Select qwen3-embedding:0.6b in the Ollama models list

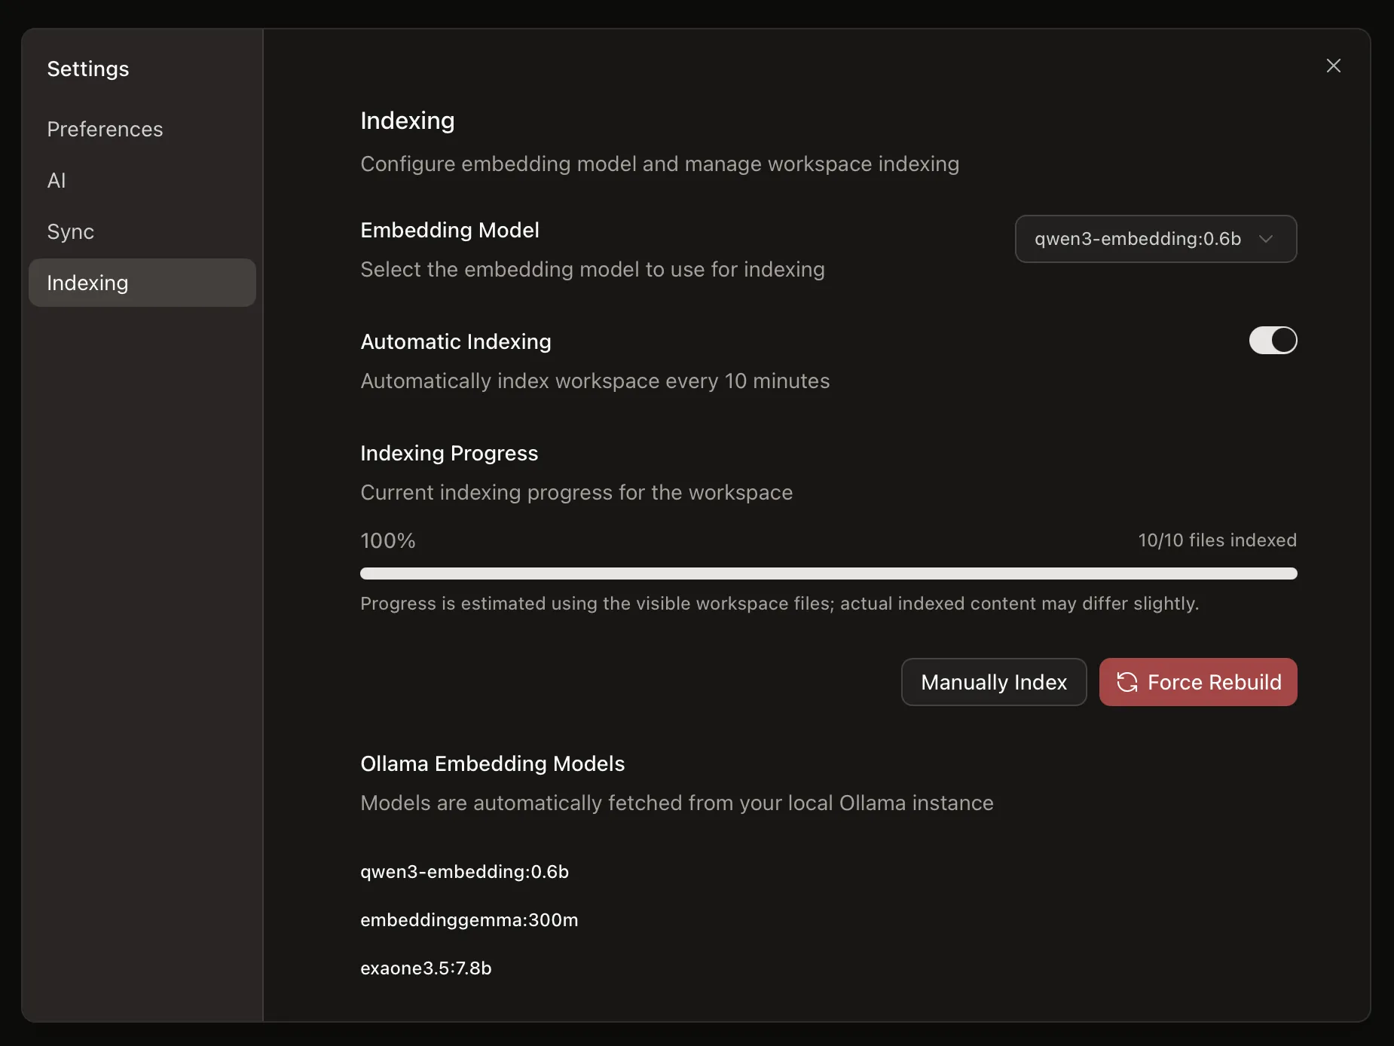pyautogui.click(x=464, y=872)
